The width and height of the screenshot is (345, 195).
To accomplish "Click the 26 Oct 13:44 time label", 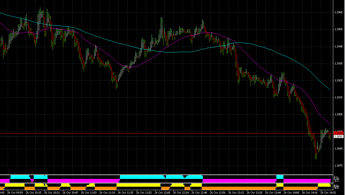I will coord(273,193).
